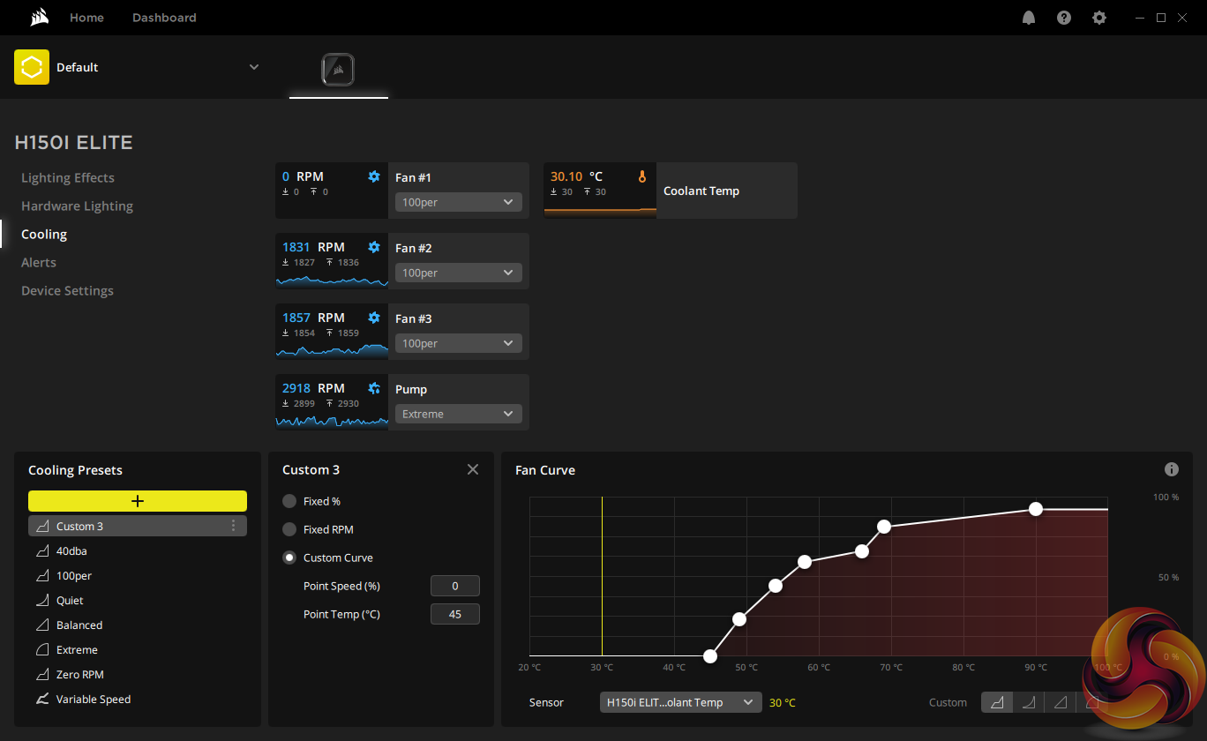This screenshot has height=741, width=1207.
Task: Open the fan curve Sensor dropdown
Action: click(x=679, y=702)
